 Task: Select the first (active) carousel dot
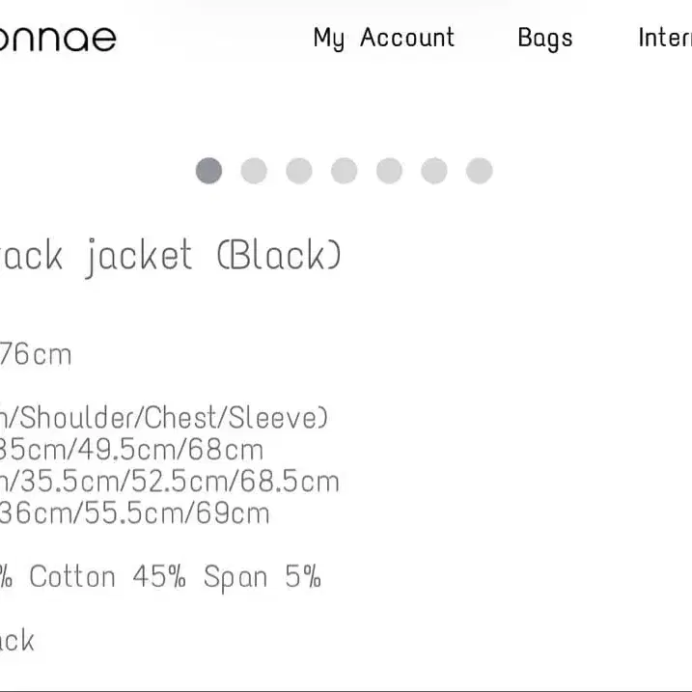point(208,171)
